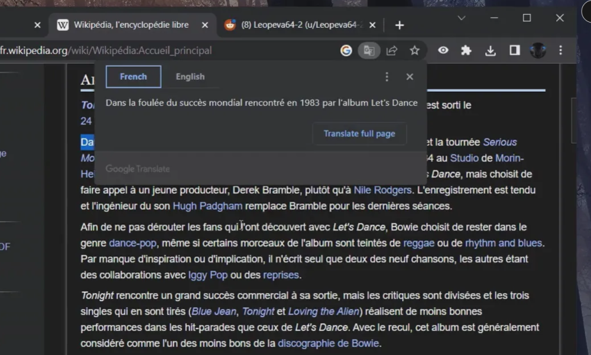Bookmark this page with the star icon

coord(415,51)
